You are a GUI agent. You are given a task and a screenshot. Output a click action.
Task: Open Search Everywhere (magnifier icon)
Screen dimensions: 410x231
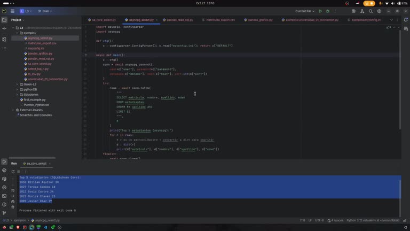pos(370,11)
